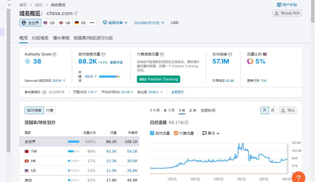315x182 pixels.
Task: Select the UK database button
Action: [65, 23]
